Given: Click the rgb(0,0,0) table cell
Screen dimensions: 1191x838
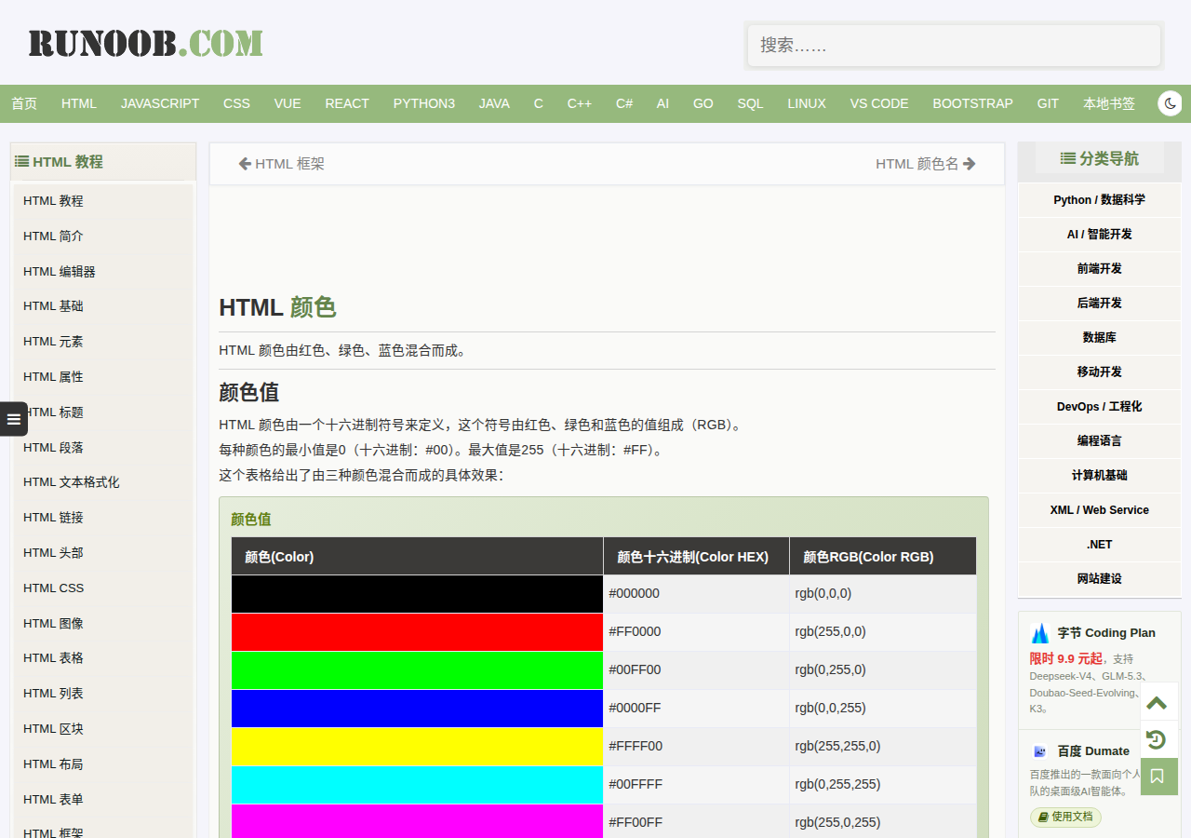Looking at the screenshot, I should (883, 594).
